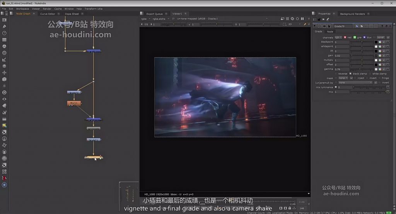
Task: Switch to the Dope Sheet tab
Action: tap(72, 14)
